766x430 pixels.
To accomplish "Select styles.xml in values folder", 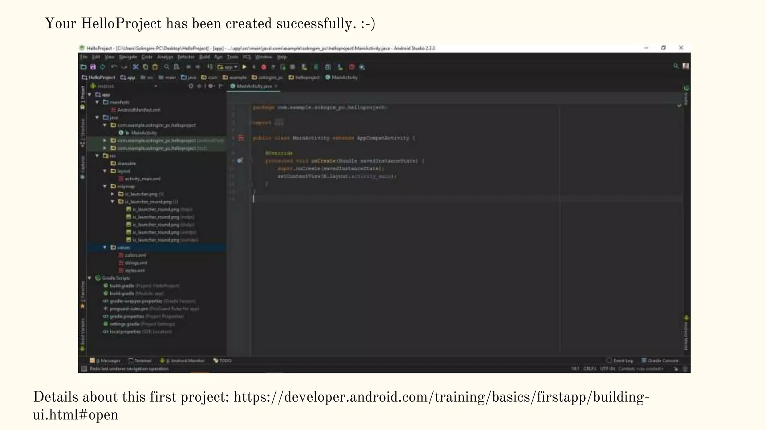I will [131, 271].
